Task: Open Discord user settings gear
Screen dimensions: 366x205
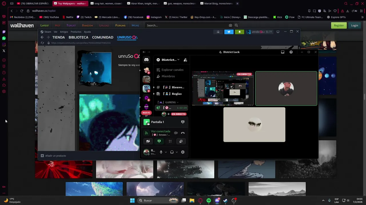Action: (x=183, y=152)
